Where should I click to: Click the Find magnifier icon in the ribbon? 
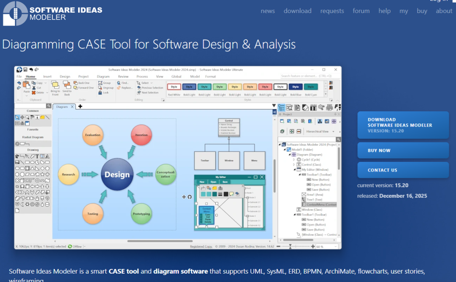[119, 83]
